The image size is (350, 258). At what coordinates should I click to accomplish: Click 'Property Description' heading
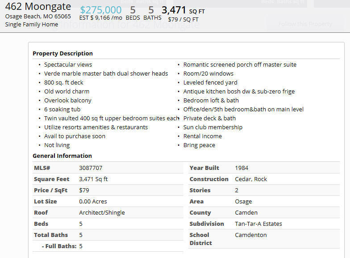[62, 54]
